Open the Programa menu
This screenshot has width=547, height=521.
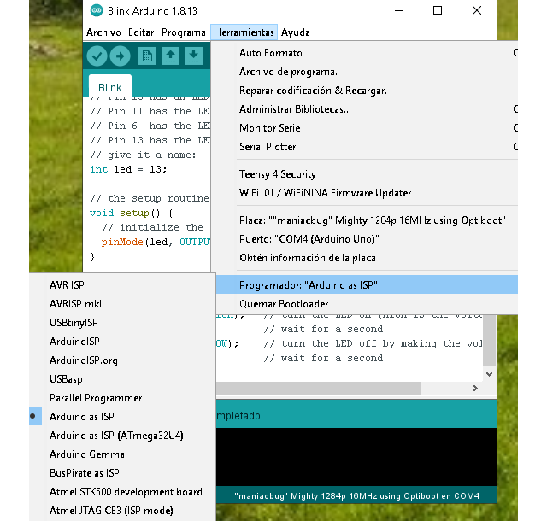pos(184,32)
